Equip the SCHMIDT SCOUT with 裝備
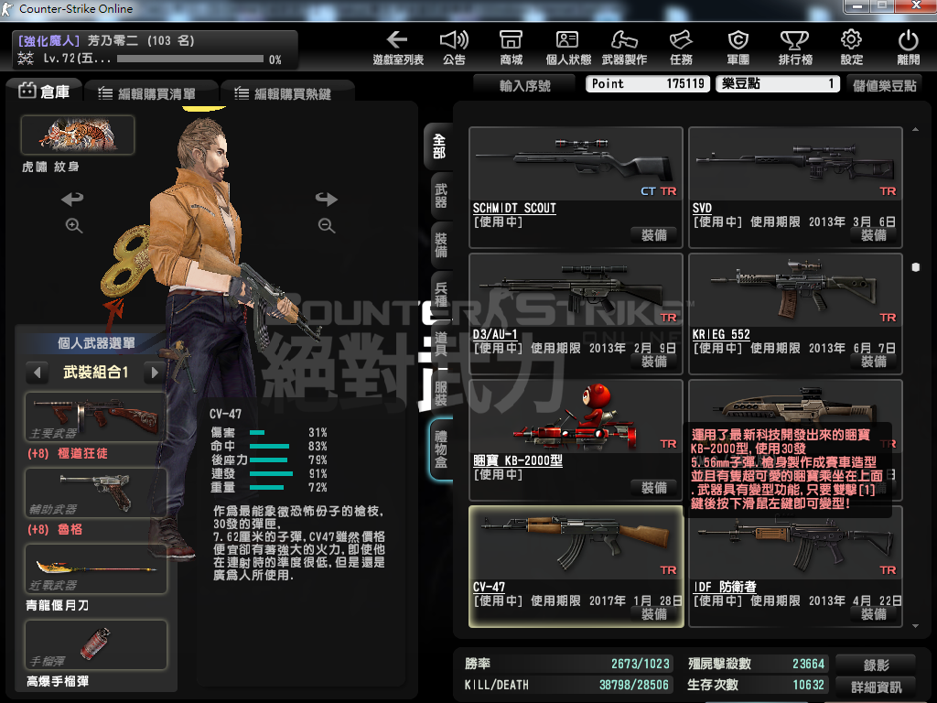Image resolution: width=937 pixels, height=703 pixels. pyautogui.click(x=653, y=235)
